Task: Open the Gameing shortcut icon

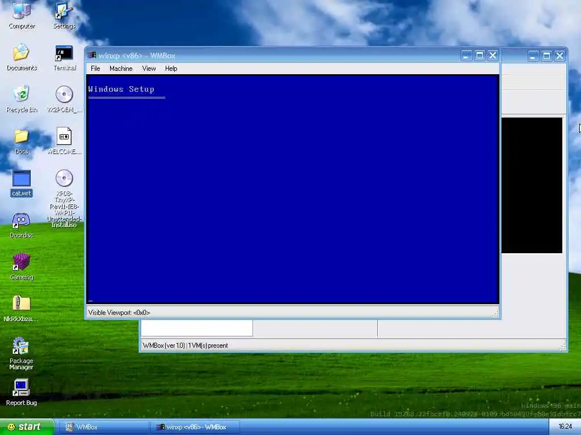Action: [22, 267]
